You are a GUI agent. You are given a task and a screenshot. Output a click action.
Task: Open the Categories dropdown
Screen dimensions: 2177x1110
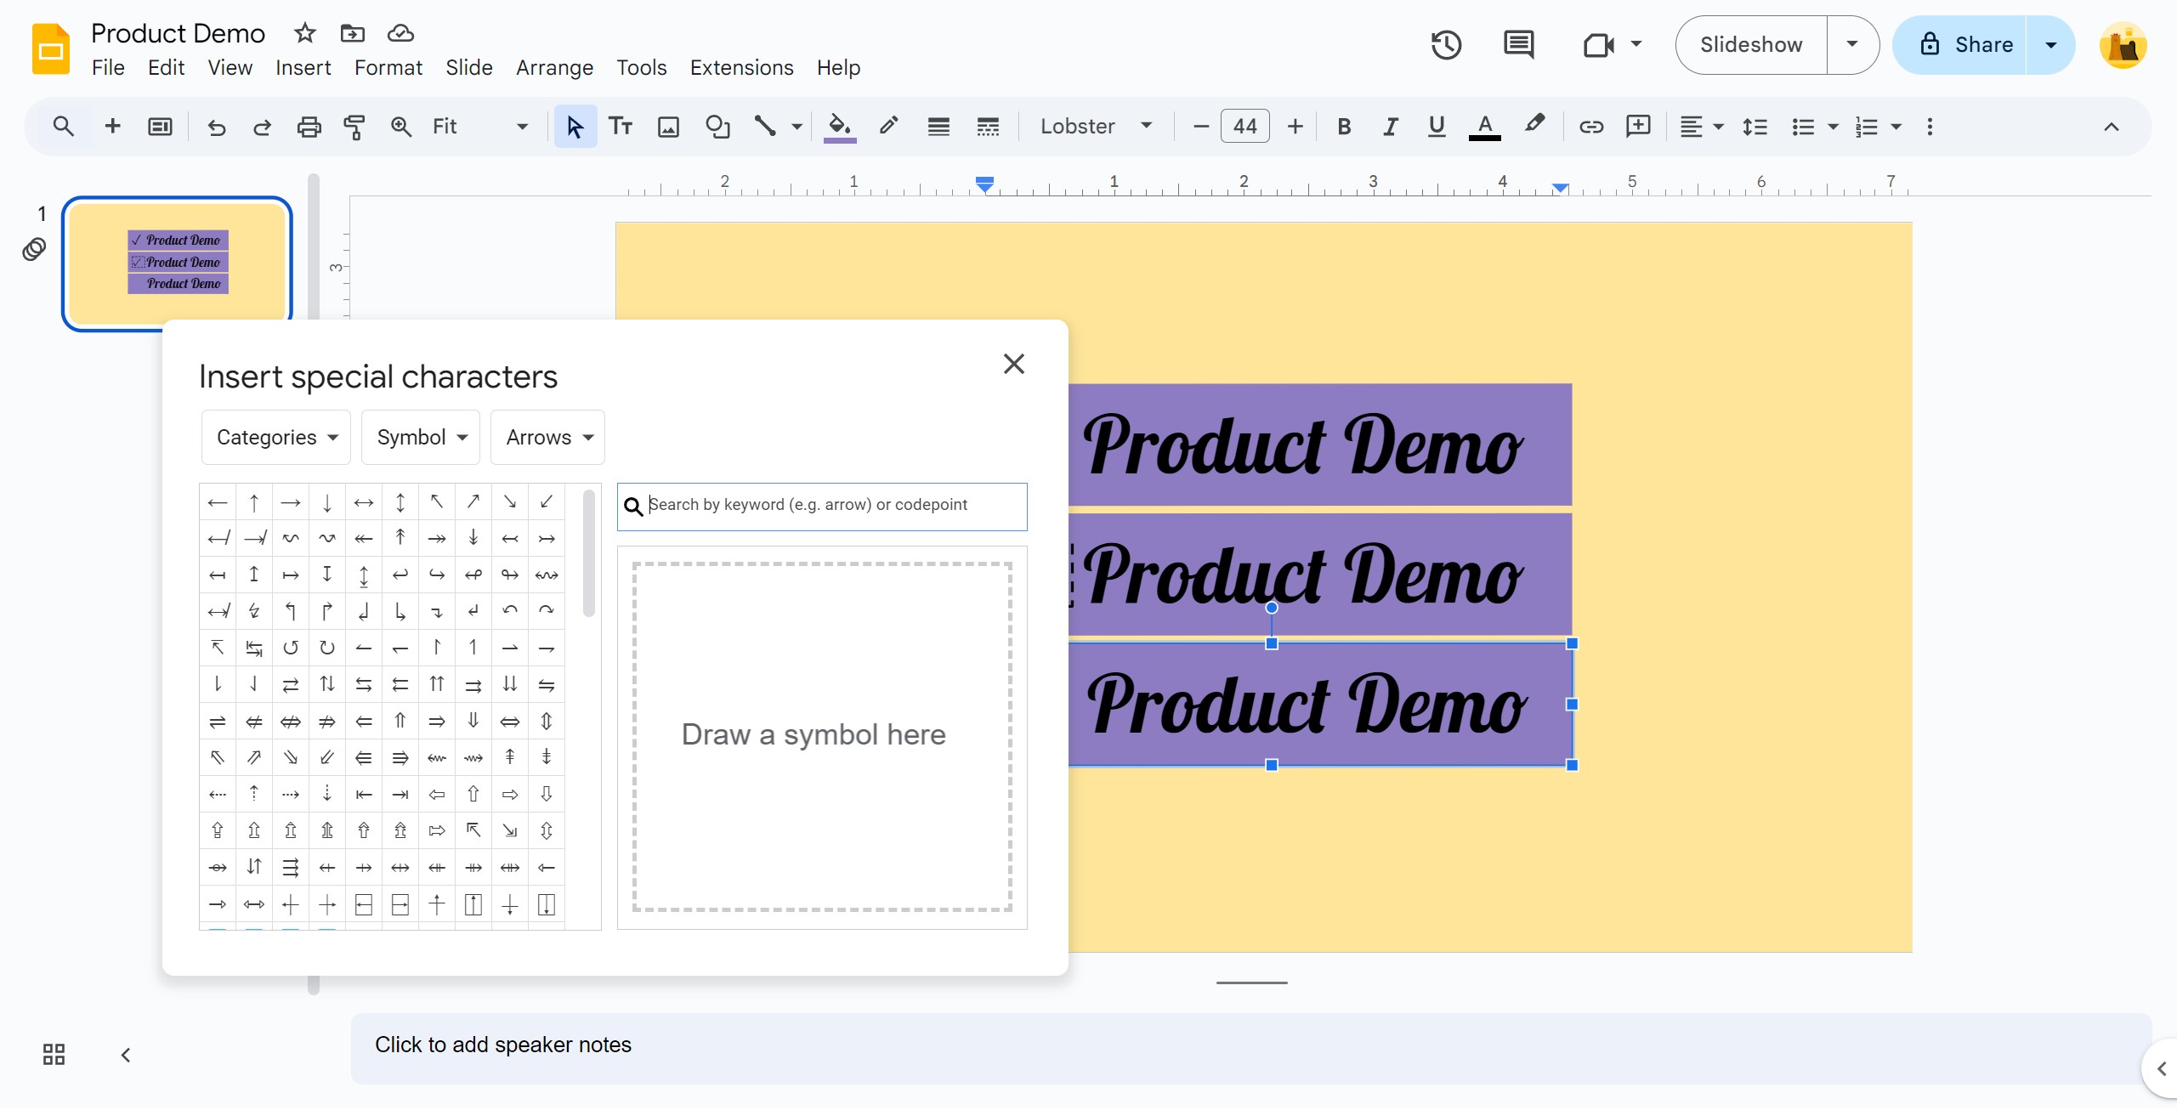[x=276, y=437]
